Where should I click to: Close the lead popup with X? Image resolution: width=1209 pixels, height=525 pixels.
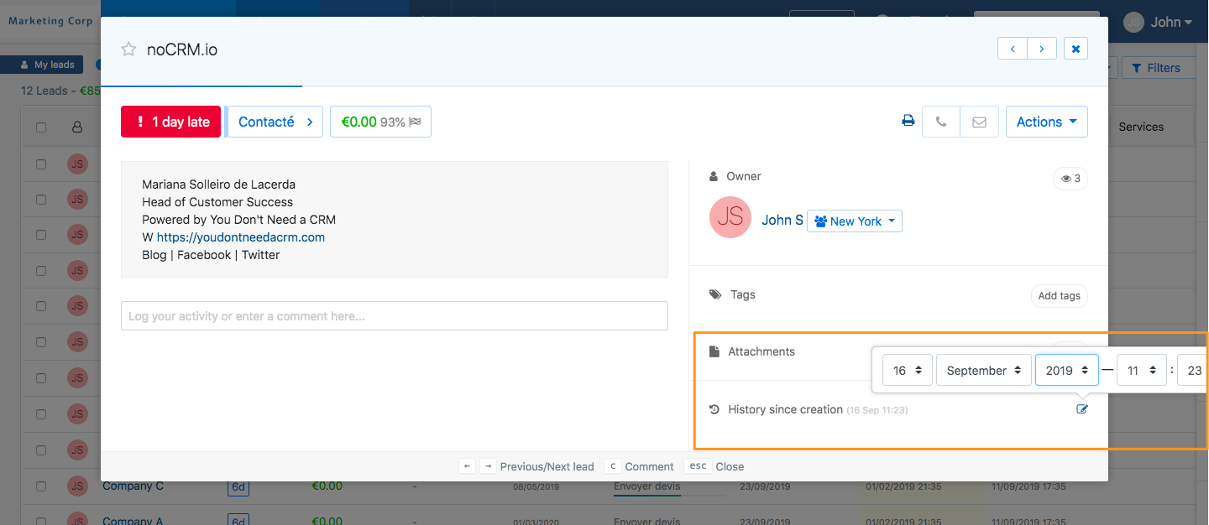tap(1076, 49)
